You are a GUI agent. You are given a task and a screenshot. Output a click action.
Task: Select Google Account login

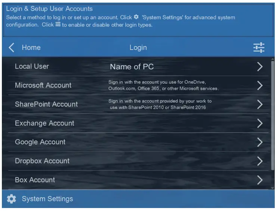[x=138, y=142]
